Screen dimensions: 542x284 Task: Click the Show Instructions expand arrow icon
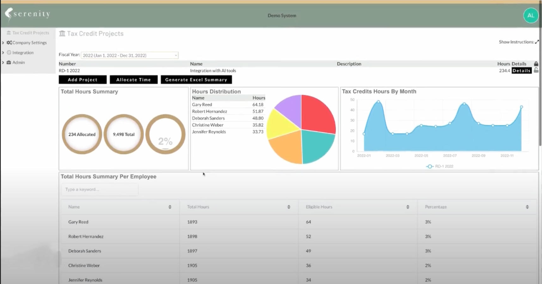[x=537, y=42]
